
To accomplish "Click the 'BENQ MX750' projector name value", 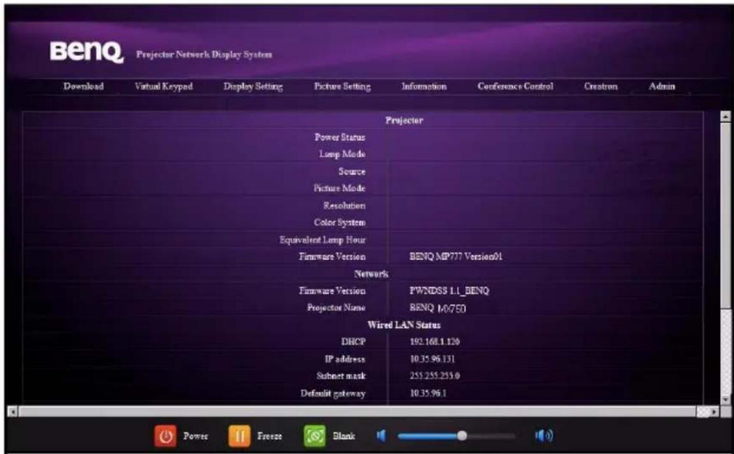I will tap(437, 308).
